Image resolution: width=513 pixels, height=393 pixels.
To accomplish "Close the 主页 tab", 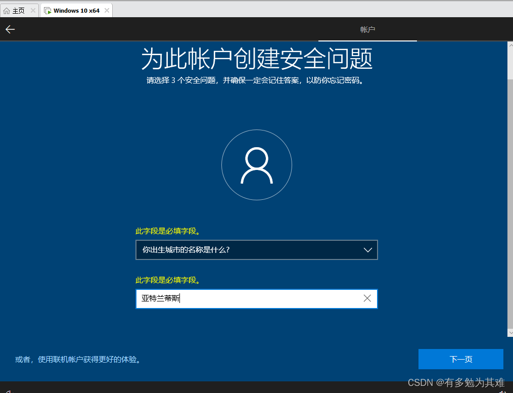I will [x=33, y=11].
